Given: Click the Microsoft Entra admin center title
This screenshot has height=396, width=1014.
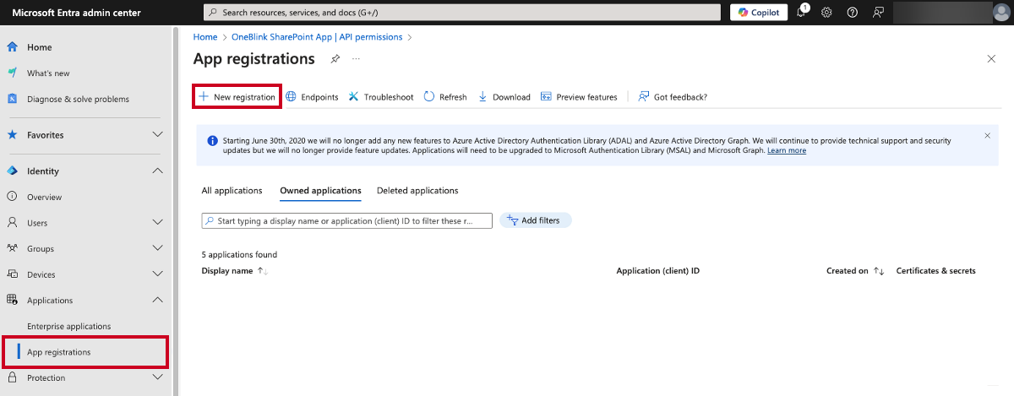Looking at the screenshot, I should 77,13.
